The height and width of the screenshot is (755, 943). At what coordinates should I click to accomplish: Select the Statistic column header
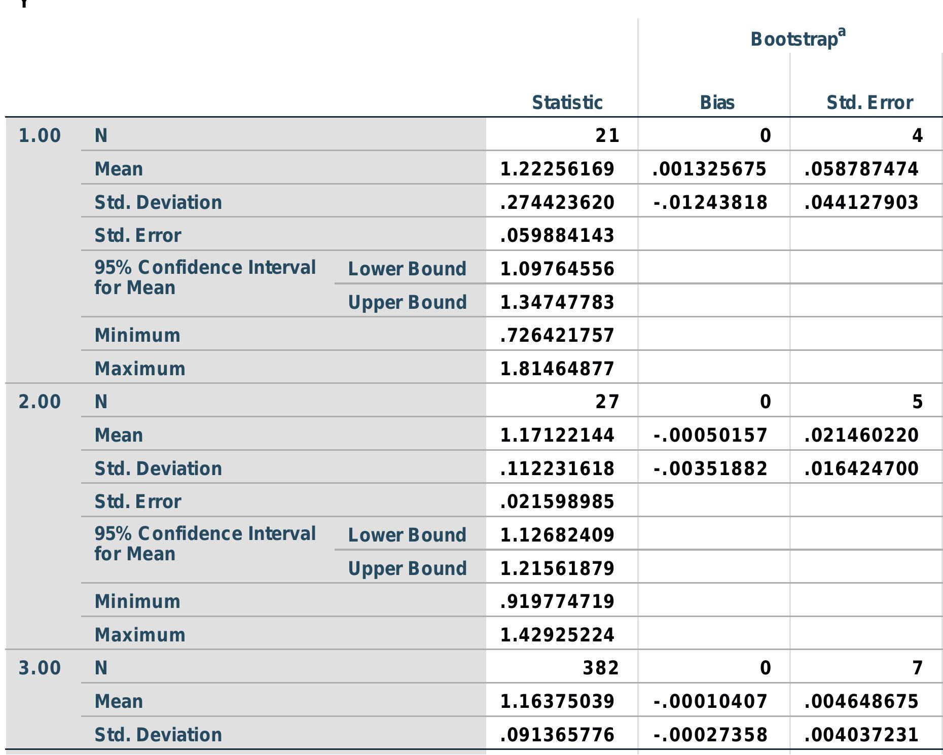pyautogui.click(x=567, y=103)
